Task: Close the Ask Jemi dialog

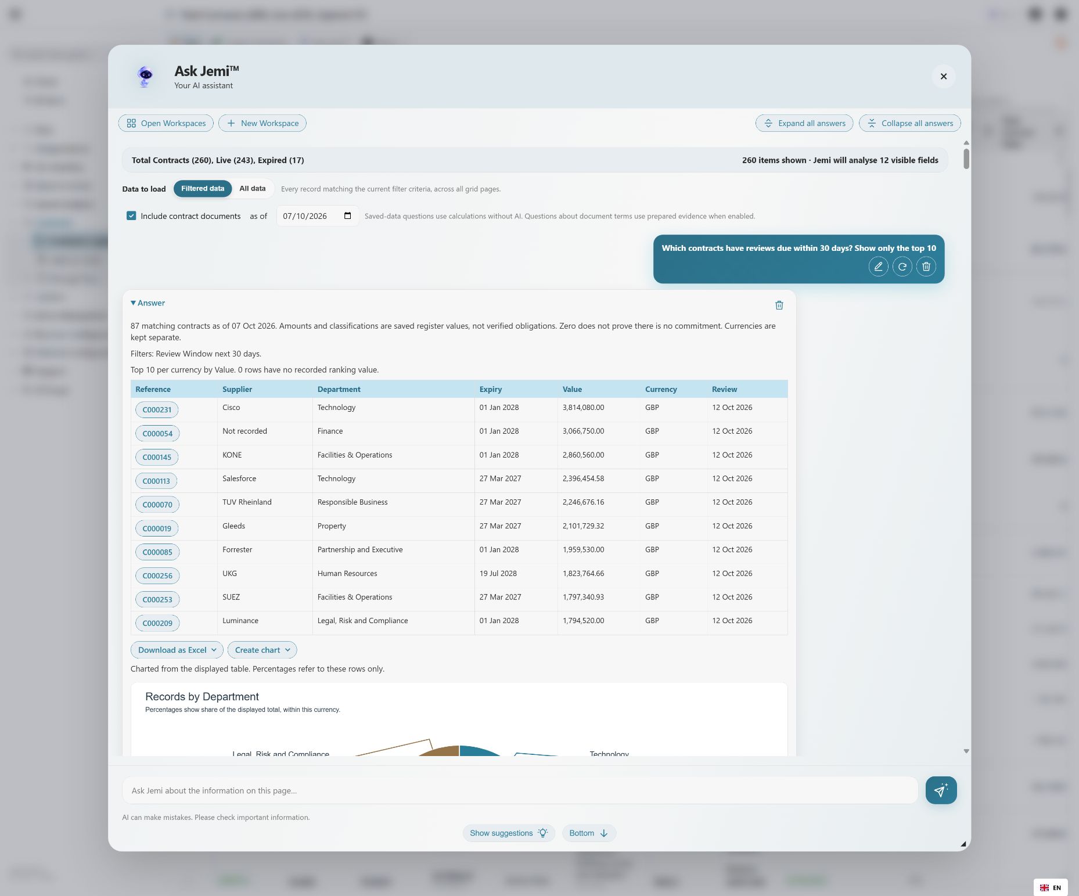Action: (943, 76)
